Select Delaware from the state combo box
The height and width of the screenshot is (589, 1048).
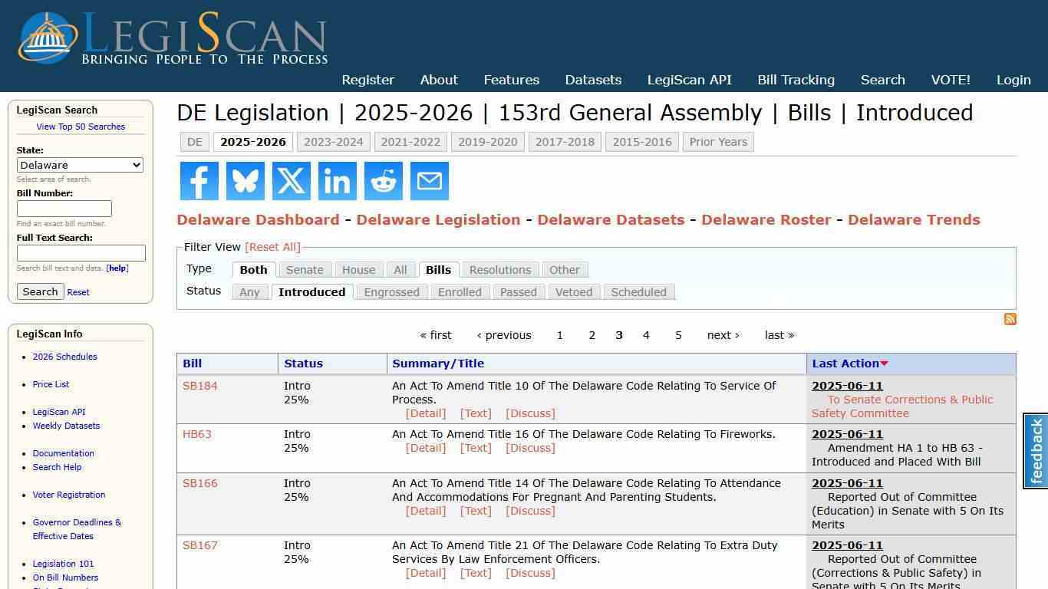click(x=80, y=165)
